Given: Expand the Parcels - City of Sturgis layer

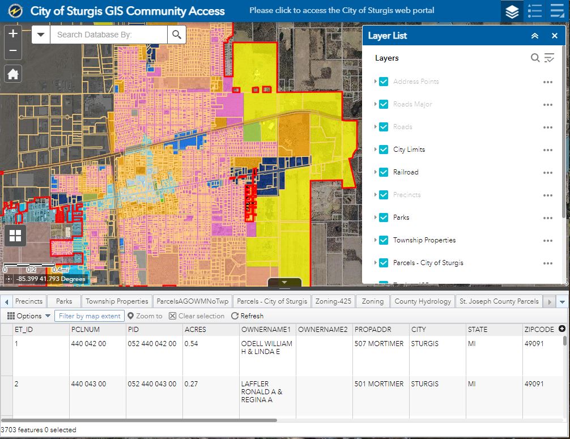Looking at the screenshot, I should [x=375, y=263].
